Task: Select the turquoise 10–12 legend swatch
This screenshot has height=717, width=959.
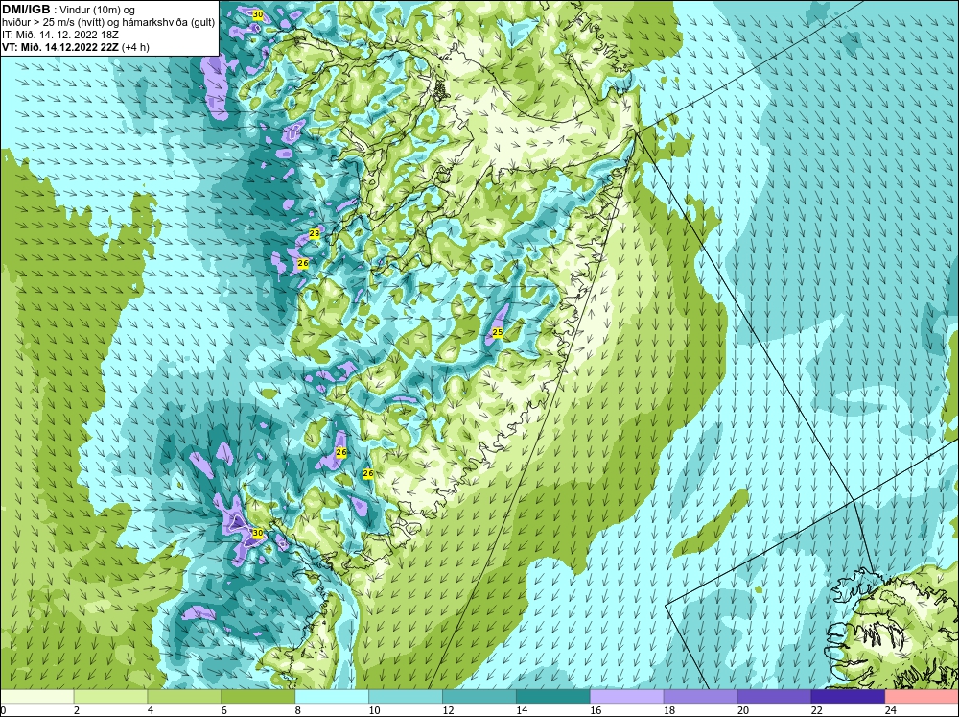Action: point(406,697)
